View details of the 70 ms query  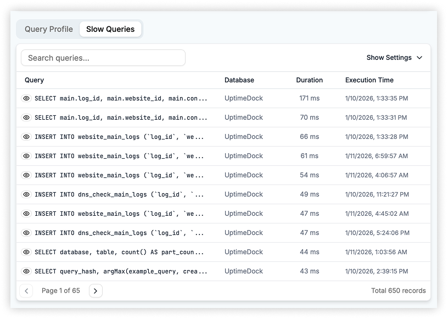pyautogui.click(x=26, y=117)
